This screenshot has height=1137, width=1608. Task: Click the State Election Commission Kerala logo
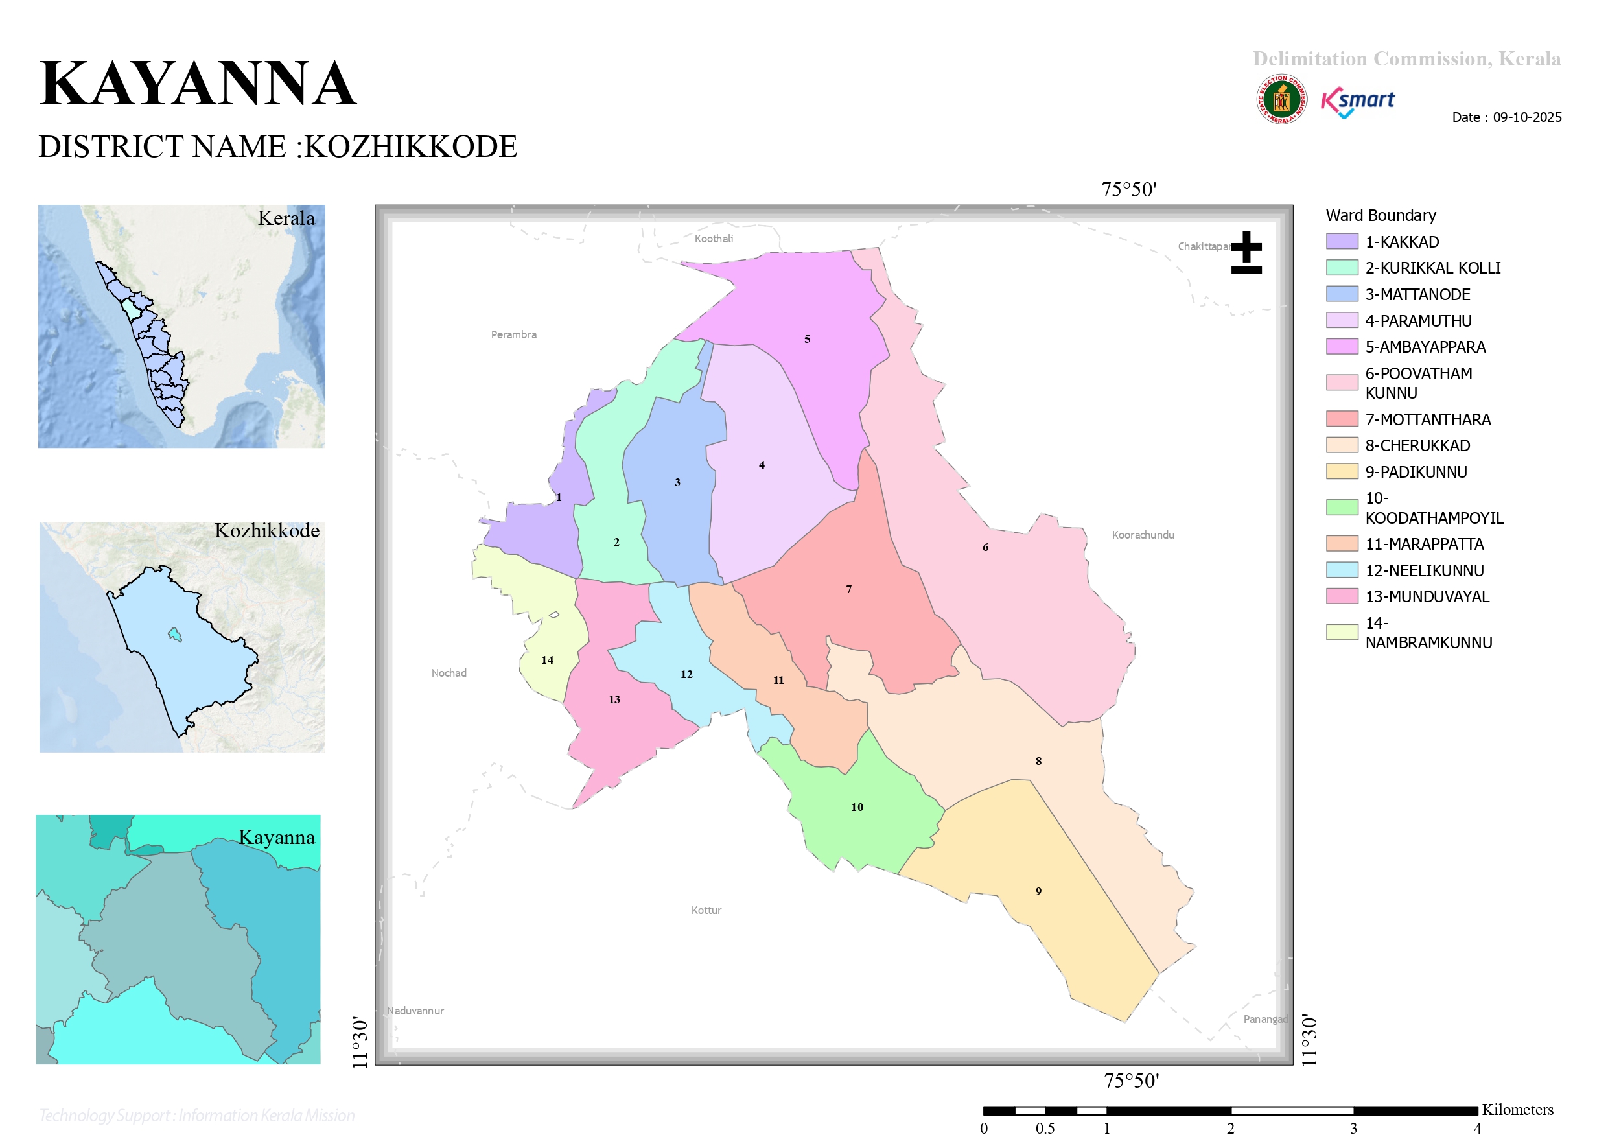tap(1281, 99)
